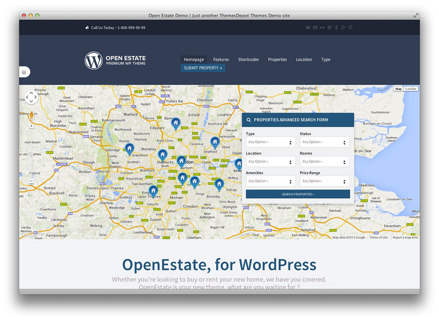Pan the map right with the arrow
439x321 pixels.
tap(36, 97)
